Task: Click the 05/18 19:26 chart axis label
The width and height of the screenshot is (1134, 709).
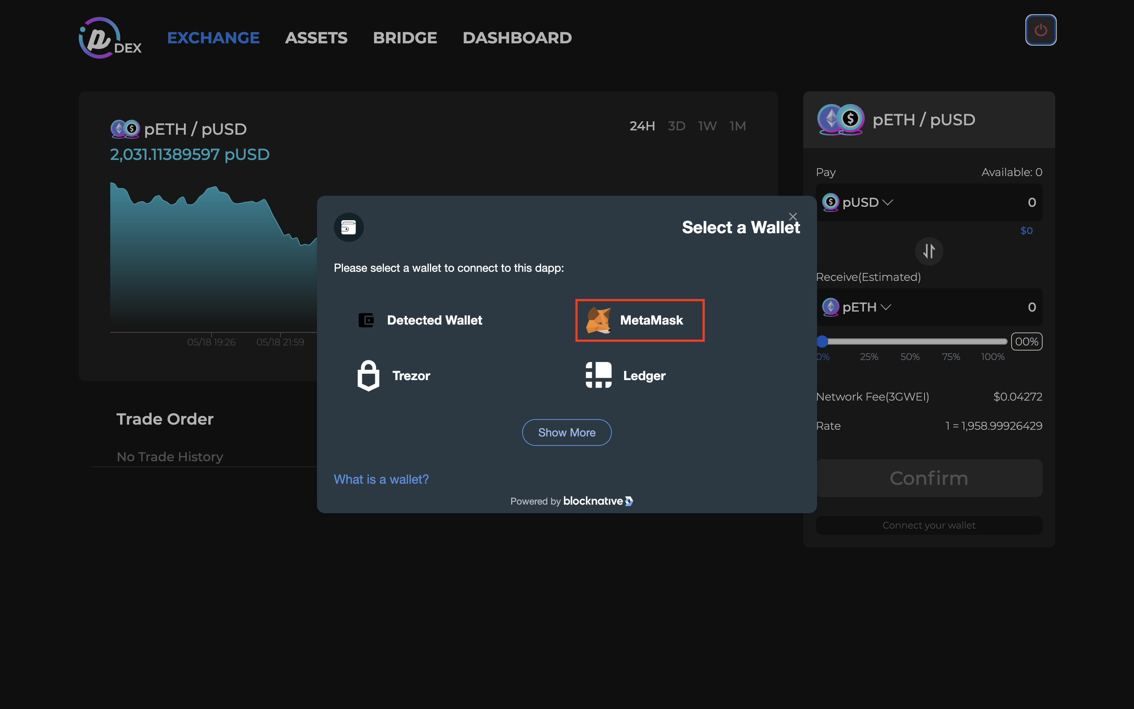Action: pos(211,342)
